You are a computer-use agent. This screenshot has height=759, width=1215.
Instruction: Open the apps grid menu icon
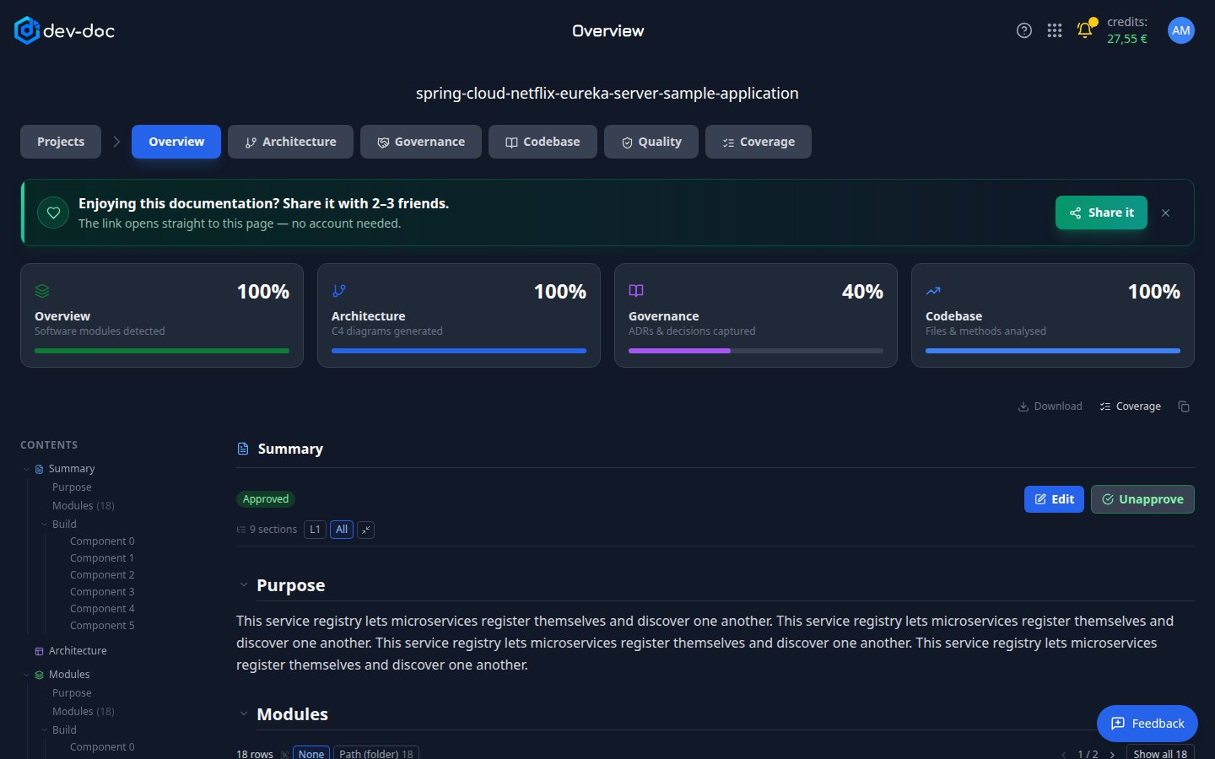click(1055, 30)
